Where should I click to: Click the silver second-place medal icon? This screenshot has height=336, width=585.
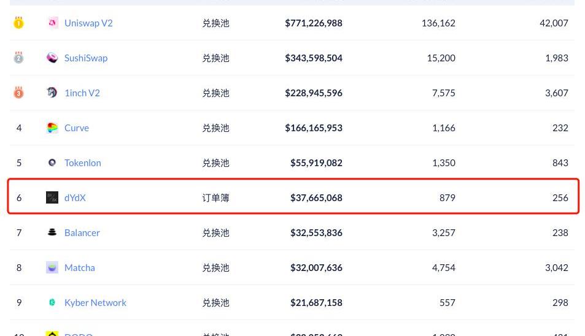pos(18,58)
